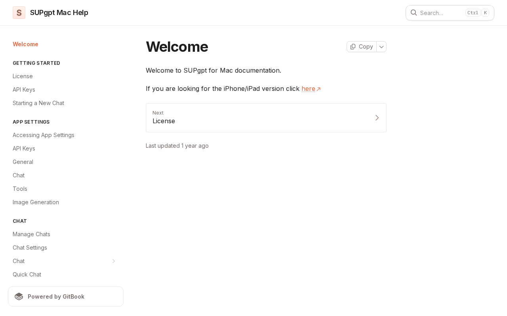
Task: Focus the Search input field
Action: click(440, 13)
